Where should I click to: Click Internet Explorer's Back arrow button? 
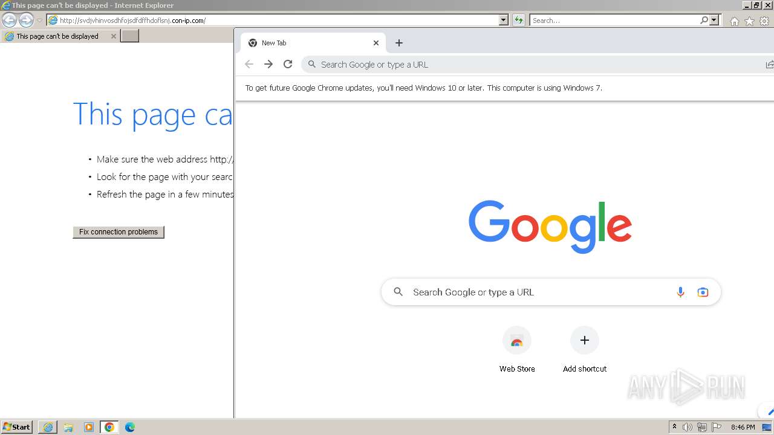point(9,20)
